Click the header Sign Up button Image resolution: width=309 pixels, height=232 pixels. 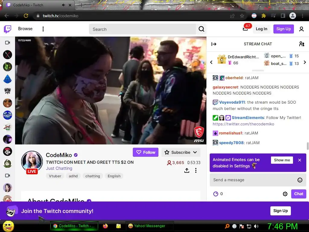click(x=284, y=29)
